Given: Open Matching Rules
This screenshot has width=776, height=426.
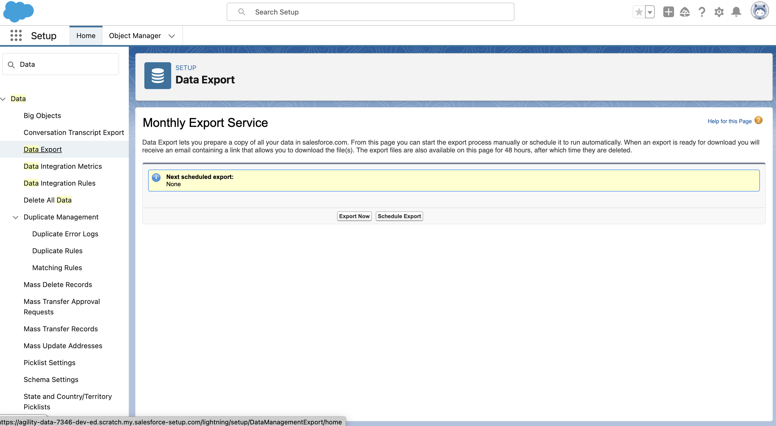Looking at the screenshot, I should point(57,267).
